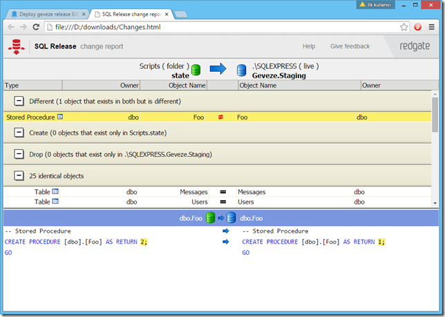Image resolution: width=445 pixels, height=317 pixels.
Task: Open the Help link
Action: [x=309, y=46]
